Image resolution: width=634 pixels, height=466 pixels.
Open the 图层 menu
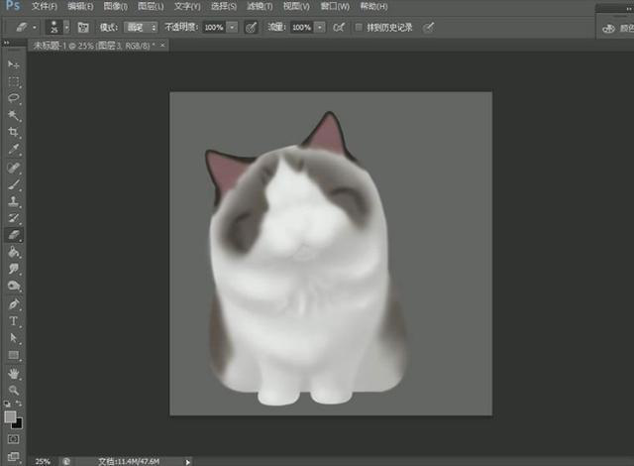(148, 6)
